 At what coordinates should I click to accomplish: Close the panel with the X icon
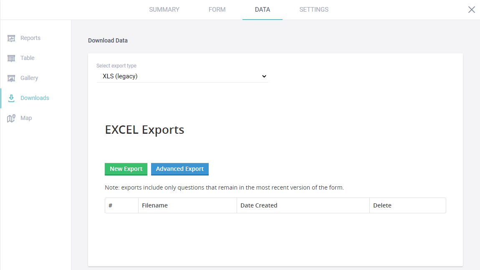coord(471,10)
